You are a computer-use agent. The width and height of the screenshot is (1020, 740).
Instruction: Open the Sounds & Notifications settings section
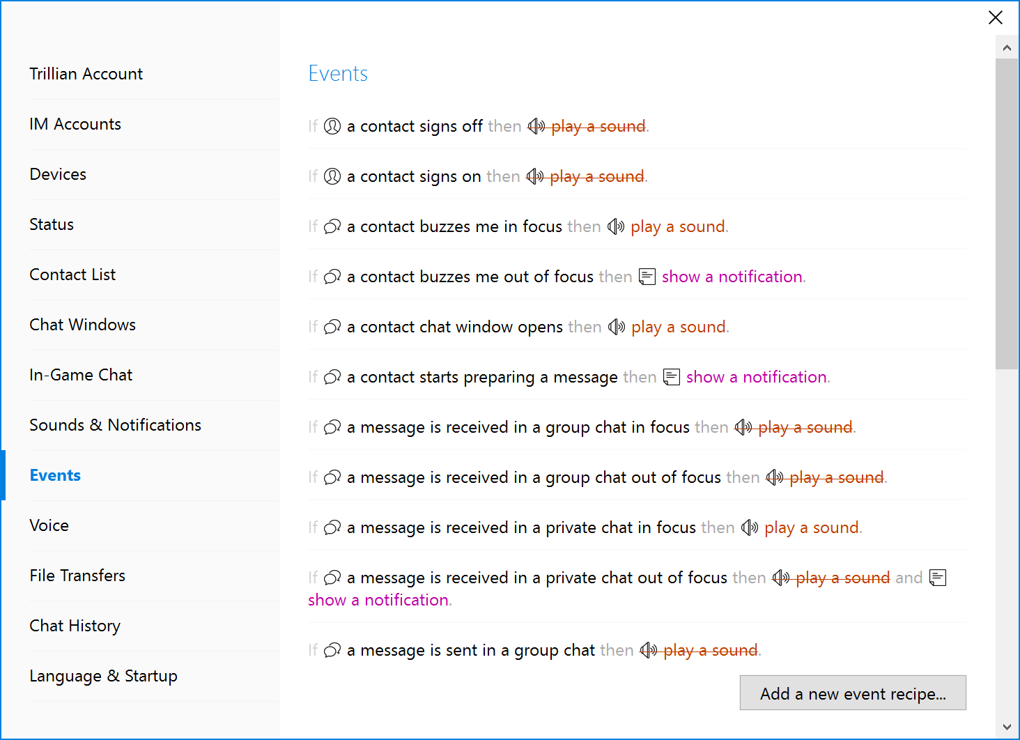pyautogui.click(x=115, y=425)
